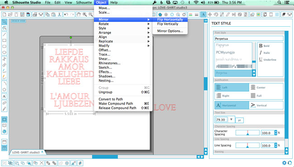294x167 pixels.
Task: Set justification to Center
Action: click(266, 87)
